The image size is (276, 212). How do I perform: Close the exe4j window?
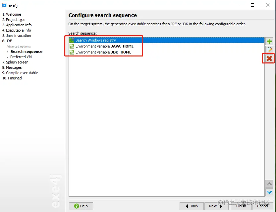click(x=268, y=5)
